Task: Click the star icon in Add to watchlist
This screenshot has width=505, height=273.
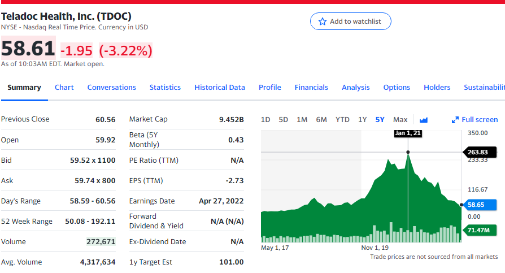Action: point(323,21)
